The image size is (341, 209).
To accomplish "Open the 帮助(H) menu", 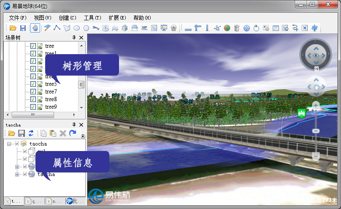I will pyautogui.click(x=142, y=18).
